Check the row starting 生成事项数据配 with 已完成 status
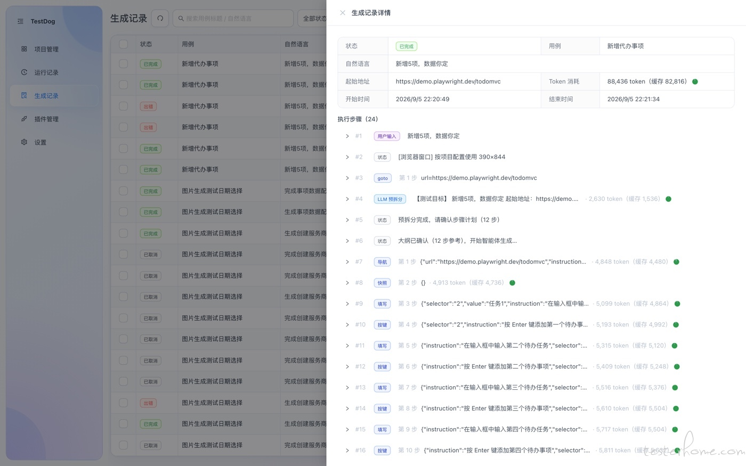The width and height of the screenshot is (746, 466). coord(124,212)
